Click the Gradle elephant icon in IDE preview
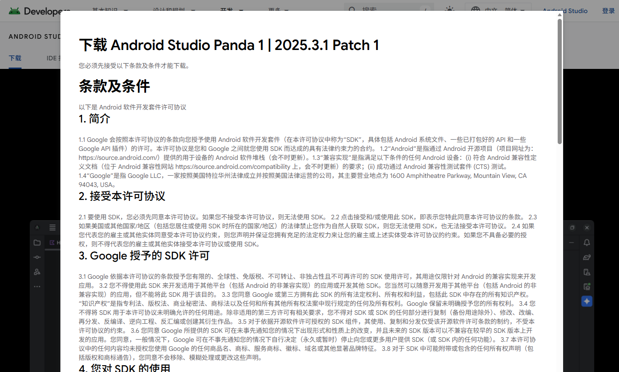 pos(587,257)
